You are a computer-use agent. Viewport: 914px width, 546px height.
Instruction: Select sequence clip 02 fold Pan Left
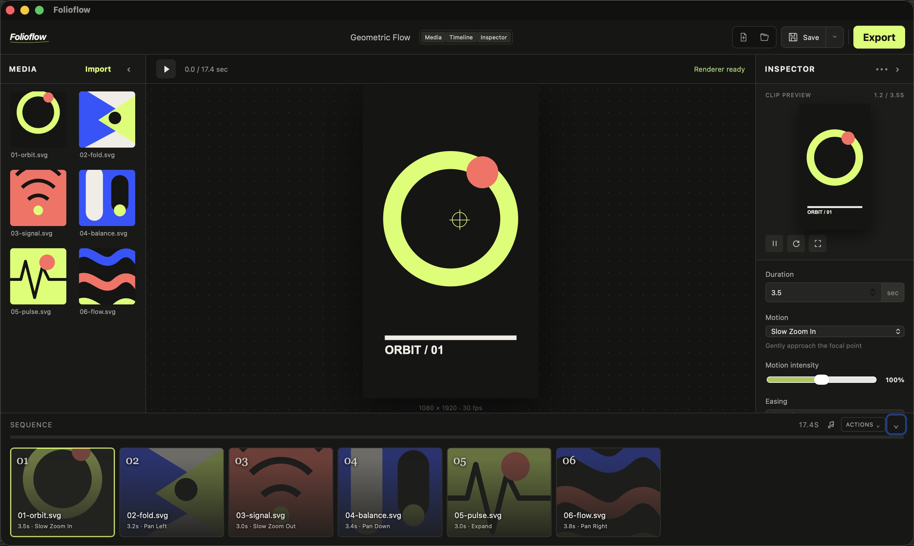tap(171, 492)
